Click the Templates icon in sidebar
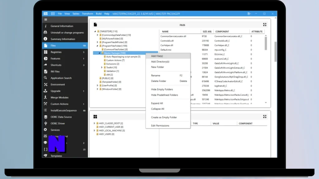319x179 pixels. pyautogui.click(x=45, y=156)
